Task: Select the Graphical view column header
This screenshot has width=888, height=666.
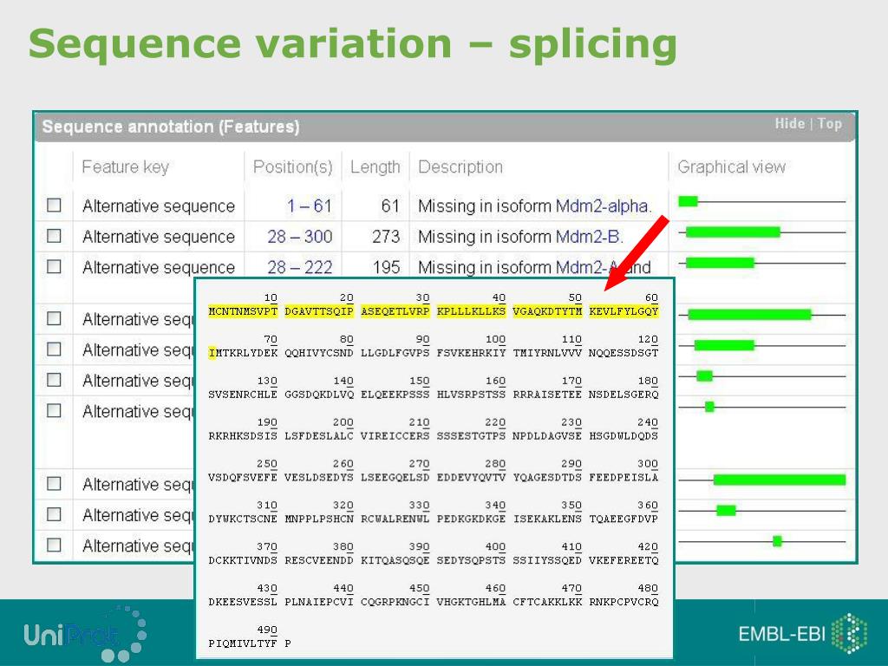Action: point(731,167)
